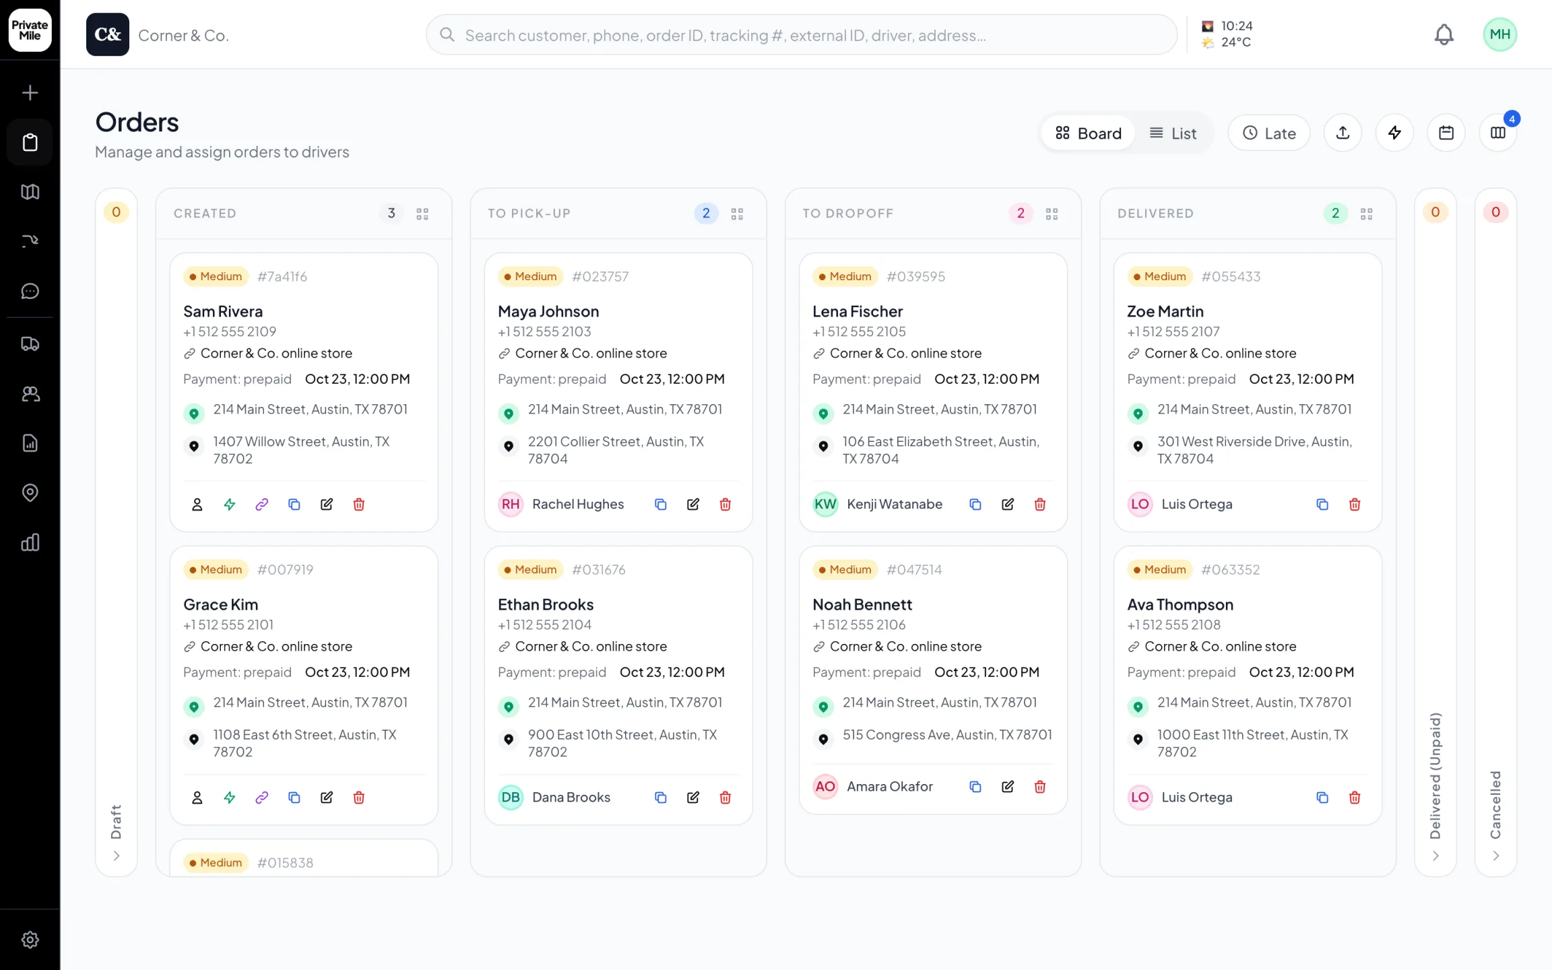
Task: Click the search orders input field
Action: (801, 35)
